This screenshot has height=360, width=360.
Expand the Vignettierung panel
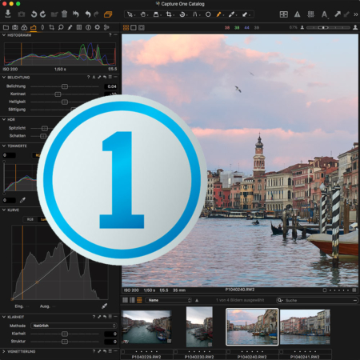click(x=4, y=351)
